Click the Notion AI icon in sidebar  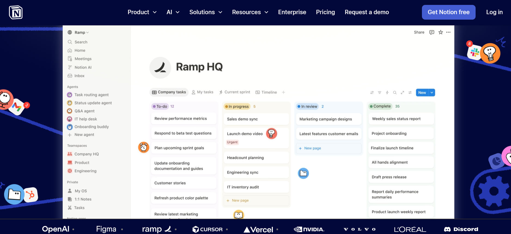coord(70,67)
